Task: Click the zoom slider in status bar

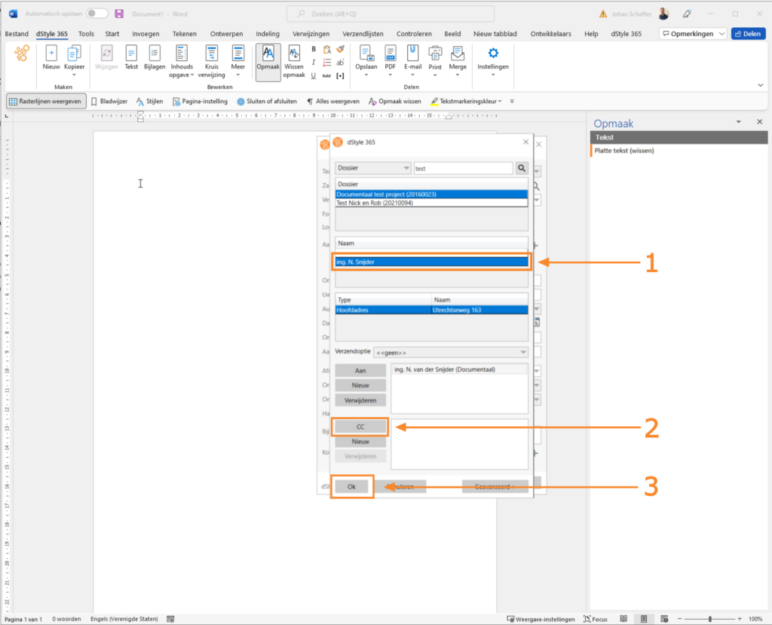Action: pyautogui.click(x=710, y=619)
